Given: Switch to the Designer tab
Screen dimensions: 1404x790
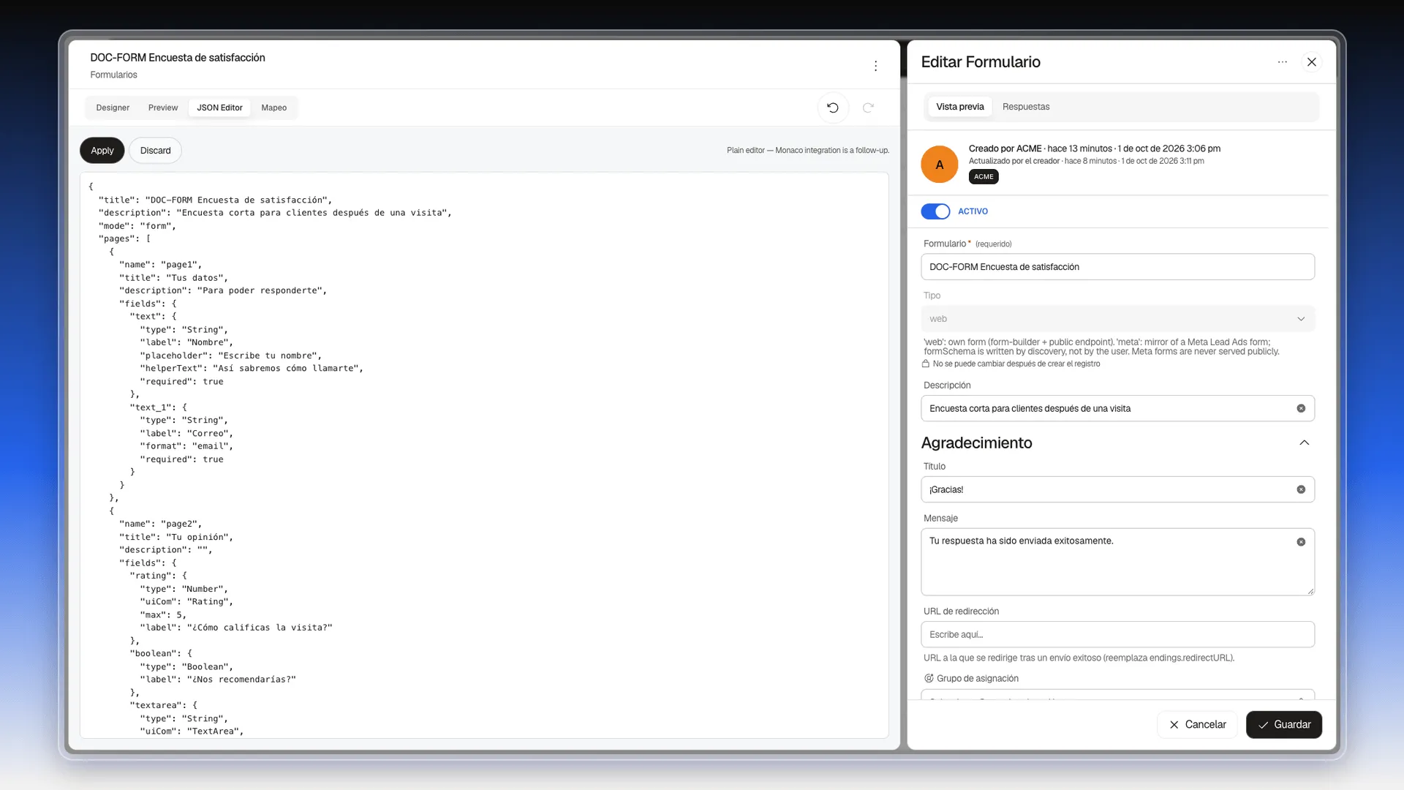Looking at the screenshot, I should click(113, 108).
